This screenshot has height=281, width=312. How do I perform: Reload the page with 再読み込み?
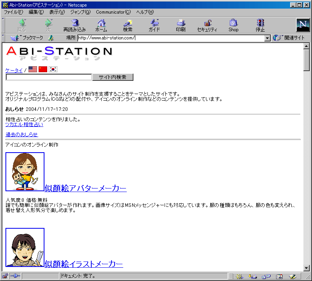[x=74, y=25]
